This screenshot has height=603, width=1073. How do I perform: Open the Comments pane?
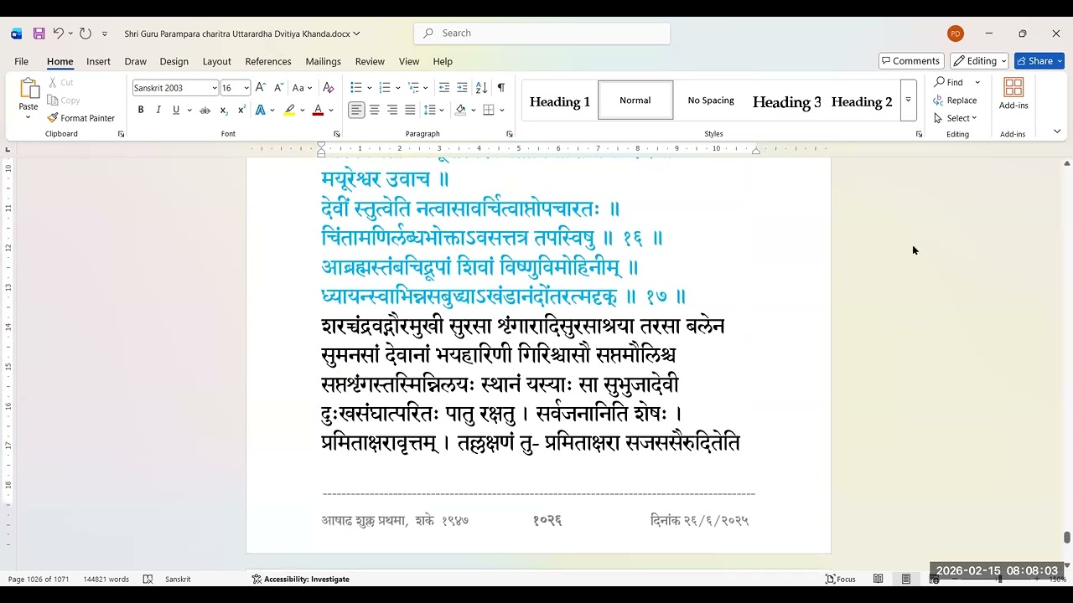[x=911, y=61]
